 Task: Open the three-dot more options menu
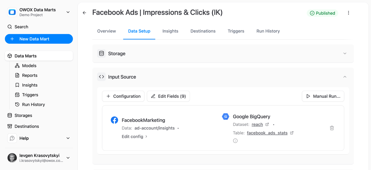point(348,13)
